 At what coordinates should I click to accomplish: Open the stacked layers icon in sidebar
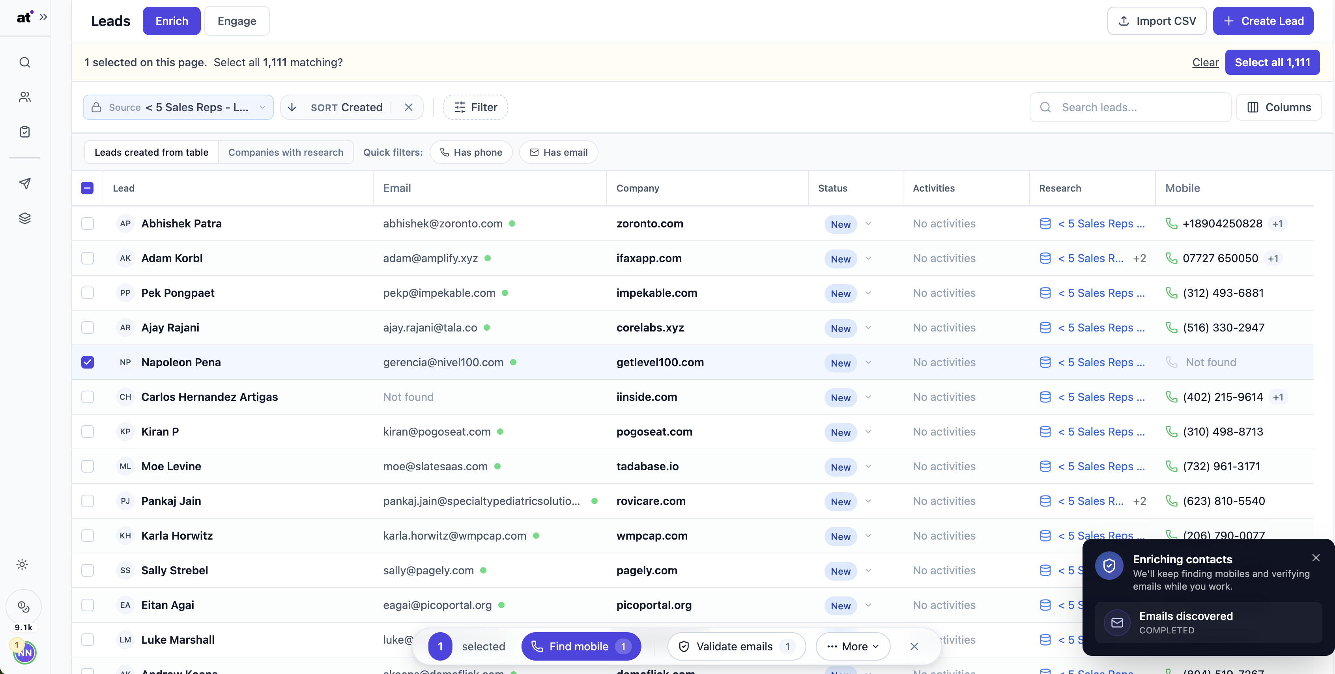[x=25, y=218]
